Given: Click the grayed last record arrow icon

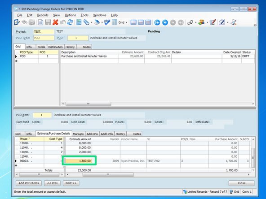Looking at the screenshot, I should click(181, 22).
